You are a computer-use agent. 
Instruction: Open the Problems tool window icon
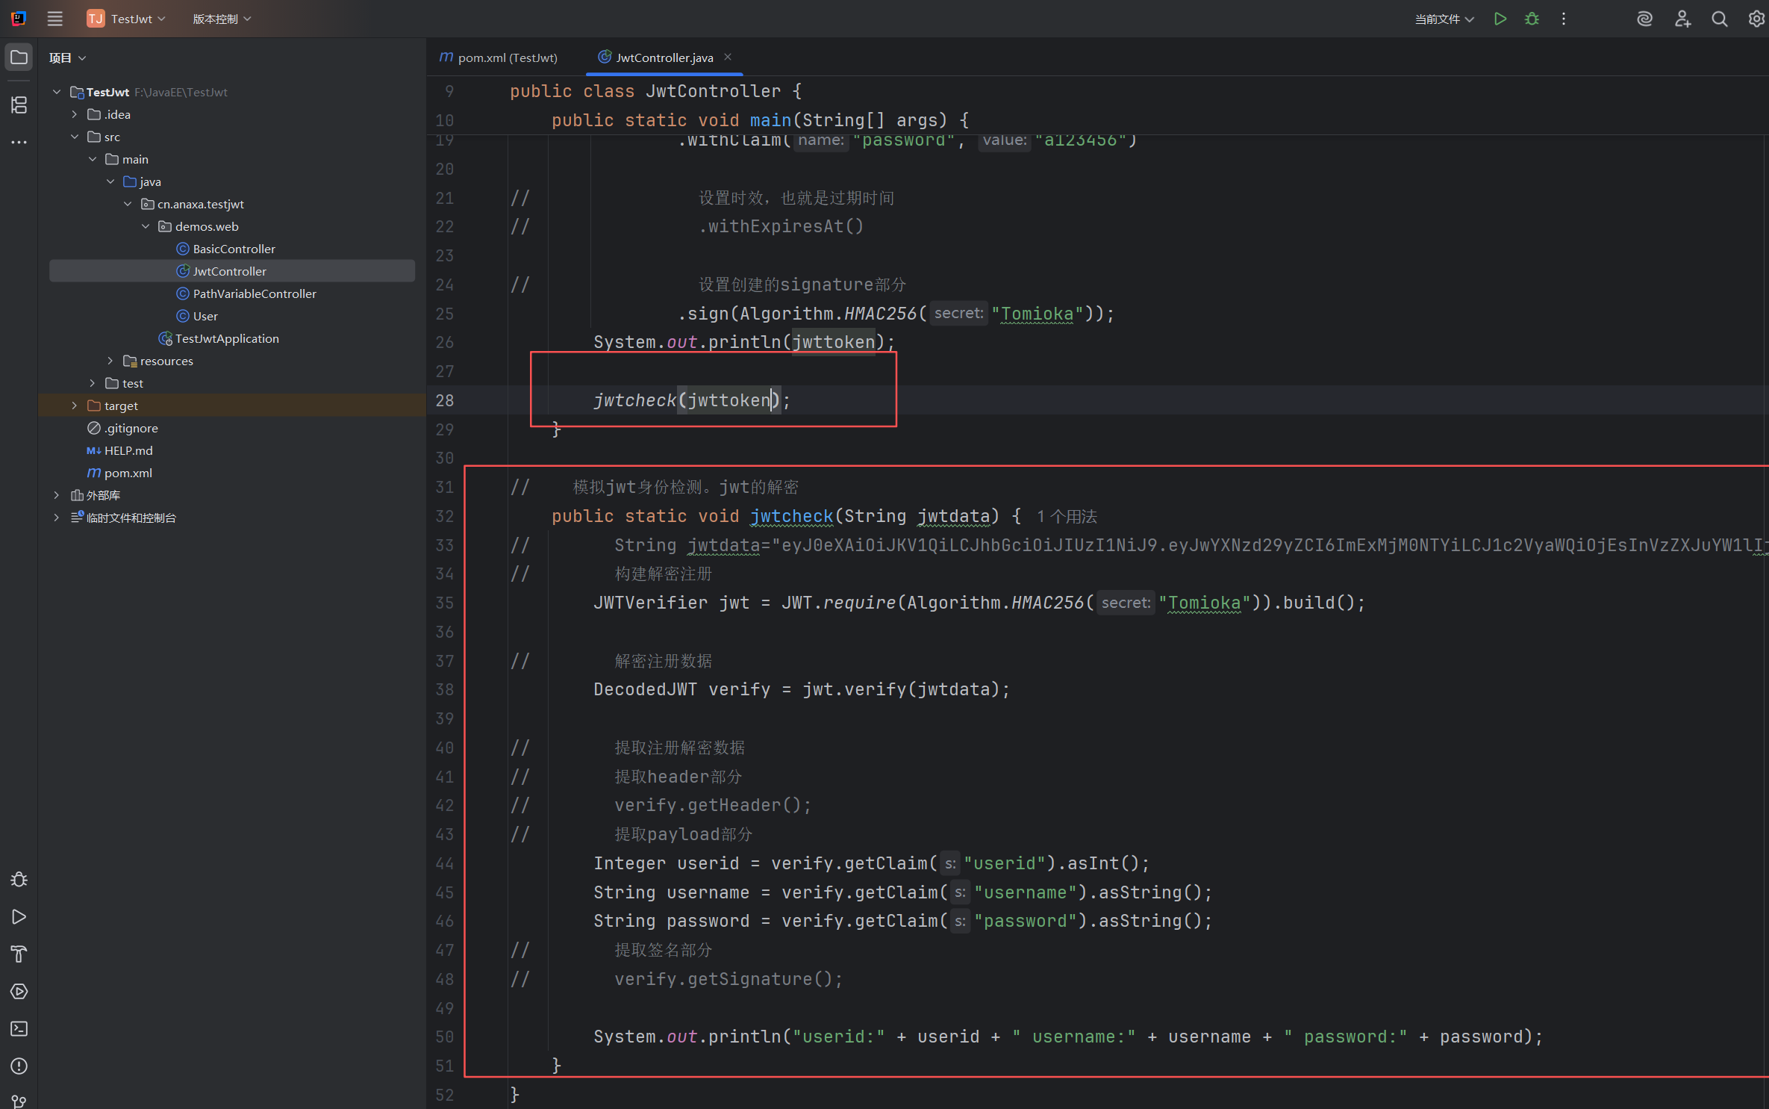coord(19,1066)
